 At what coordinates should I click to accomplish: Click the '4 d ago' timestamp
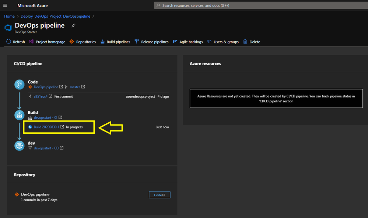coord(163,96)
